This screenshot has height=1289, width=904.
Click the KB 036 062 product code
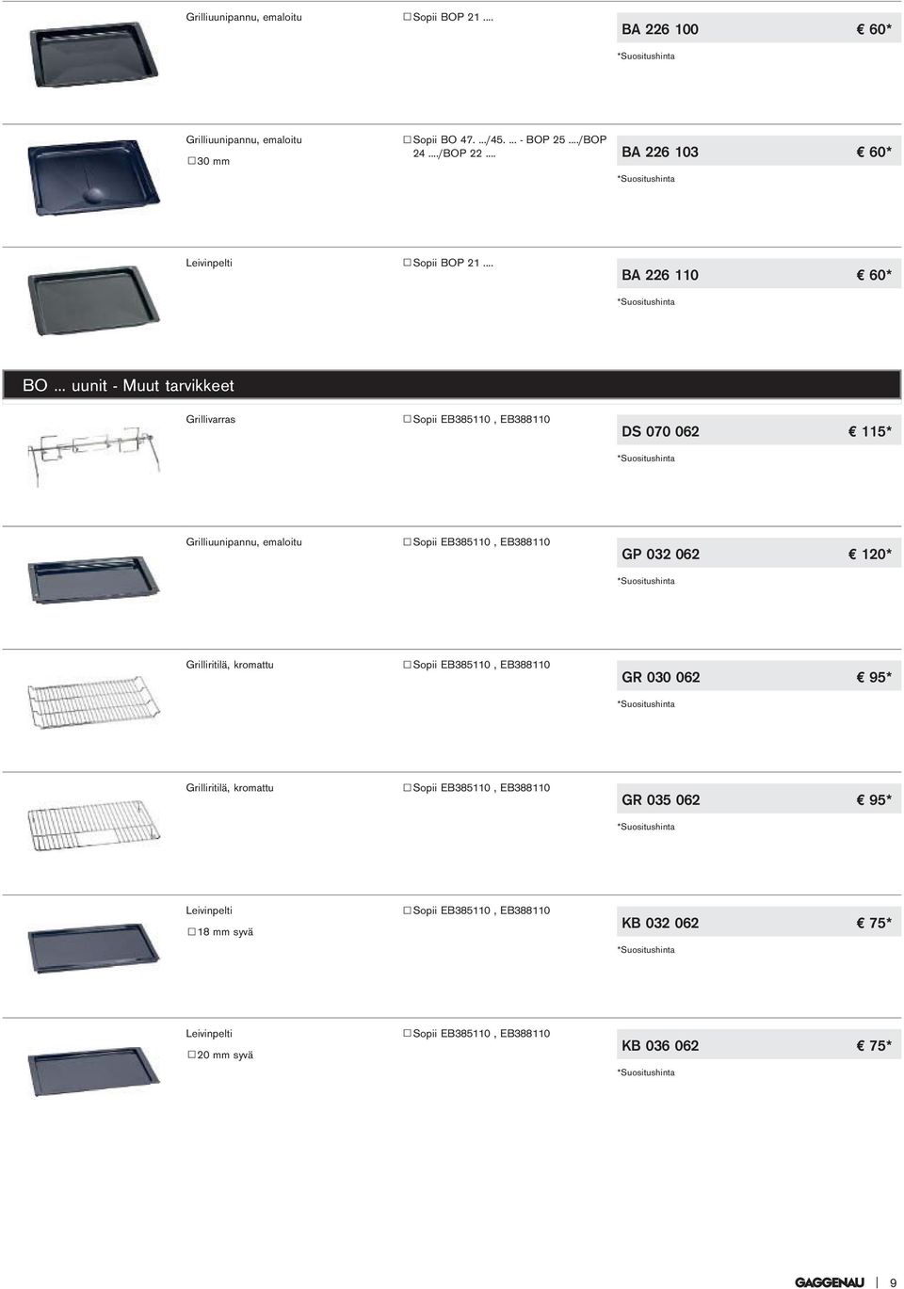[660, 1045]
